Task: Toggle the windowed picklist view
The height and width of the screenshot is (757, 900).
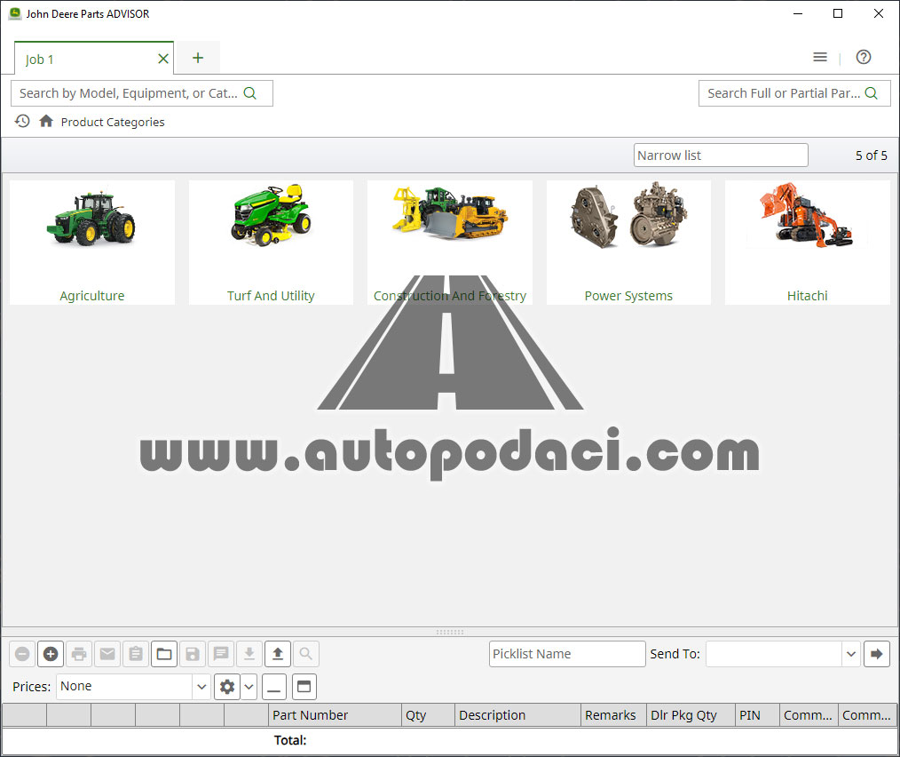Action: point(302,686)
